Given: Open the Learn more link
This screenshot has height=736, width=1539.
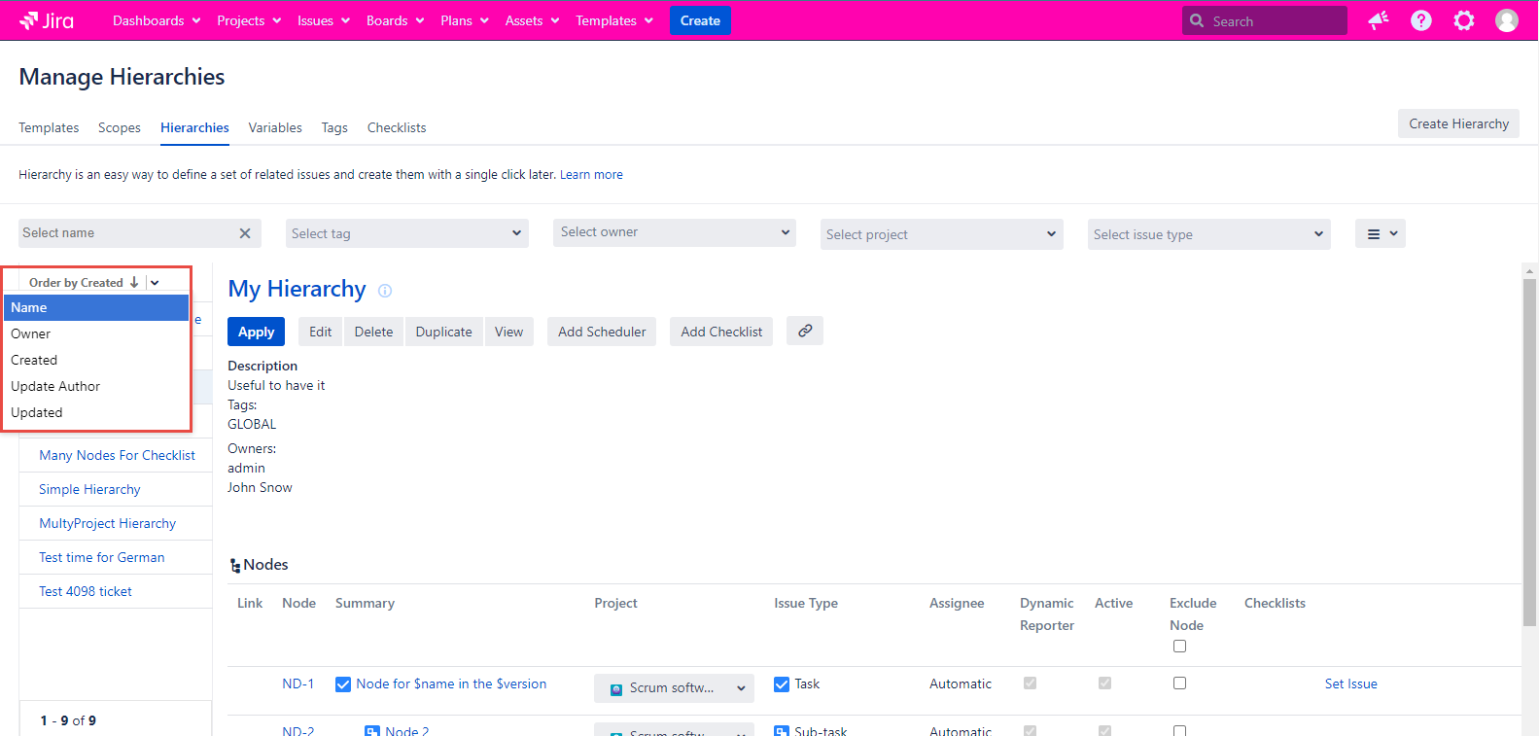Looking at the screenshot, I should coord(591,175).
